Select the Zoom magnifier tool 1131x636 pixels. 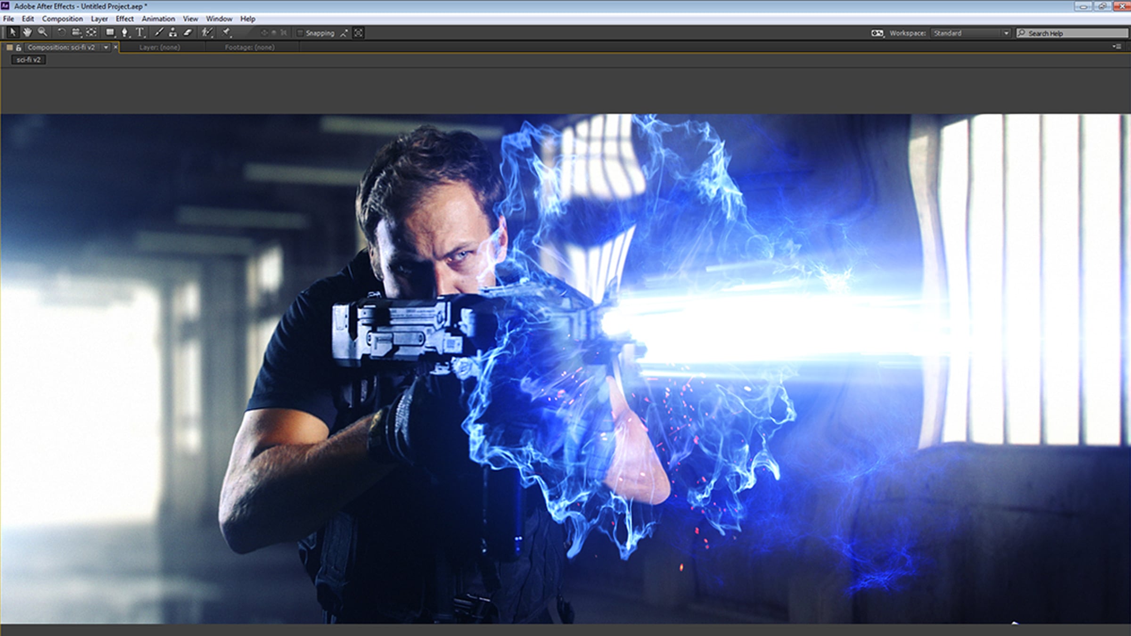pyautogui.click(x=42, y=33)
